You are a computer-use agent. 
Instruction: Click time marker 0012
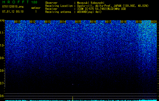32,22
